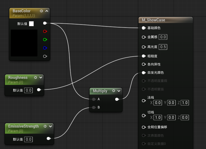The width and height of the screenshot is (206, 149).
Task: Edit the Roughness default value field
Action: point(29,90)
